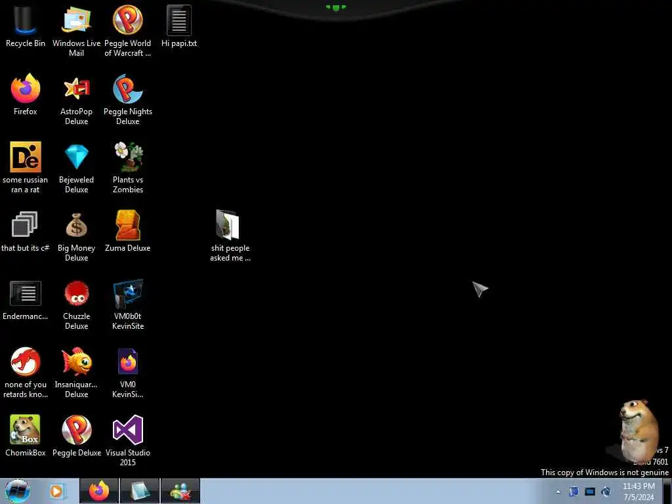Viewport: 672px width, 504px height.
Task: Open the clock showing 11:43 PM
Action: coord(639,492)
